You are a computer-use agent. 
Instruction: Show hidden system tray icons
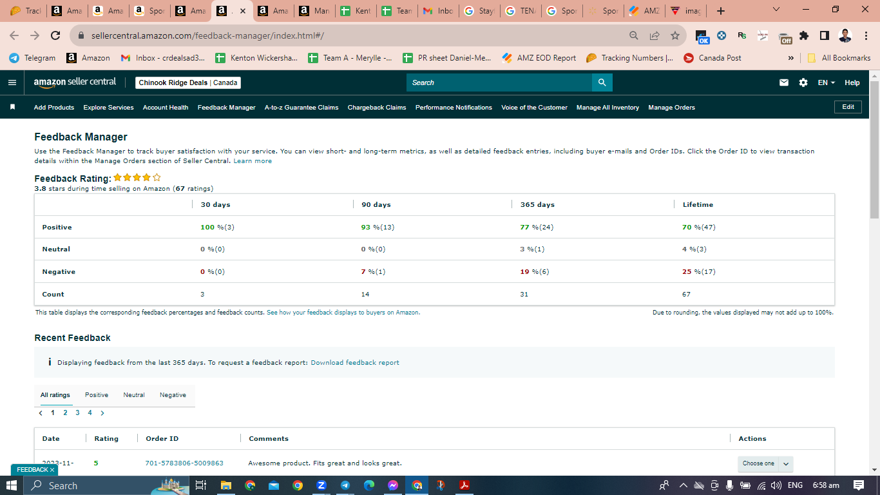click(684, 485)
